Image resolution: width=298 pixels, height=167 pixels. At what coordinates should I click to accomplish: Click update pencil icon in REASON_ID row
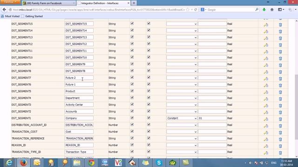(x=266, y=146)
